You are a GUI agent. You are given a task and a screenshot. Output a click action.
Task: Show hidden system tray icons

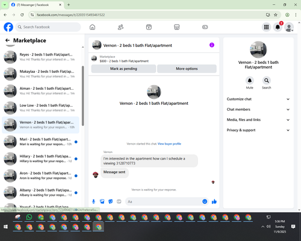coord(262,227)
